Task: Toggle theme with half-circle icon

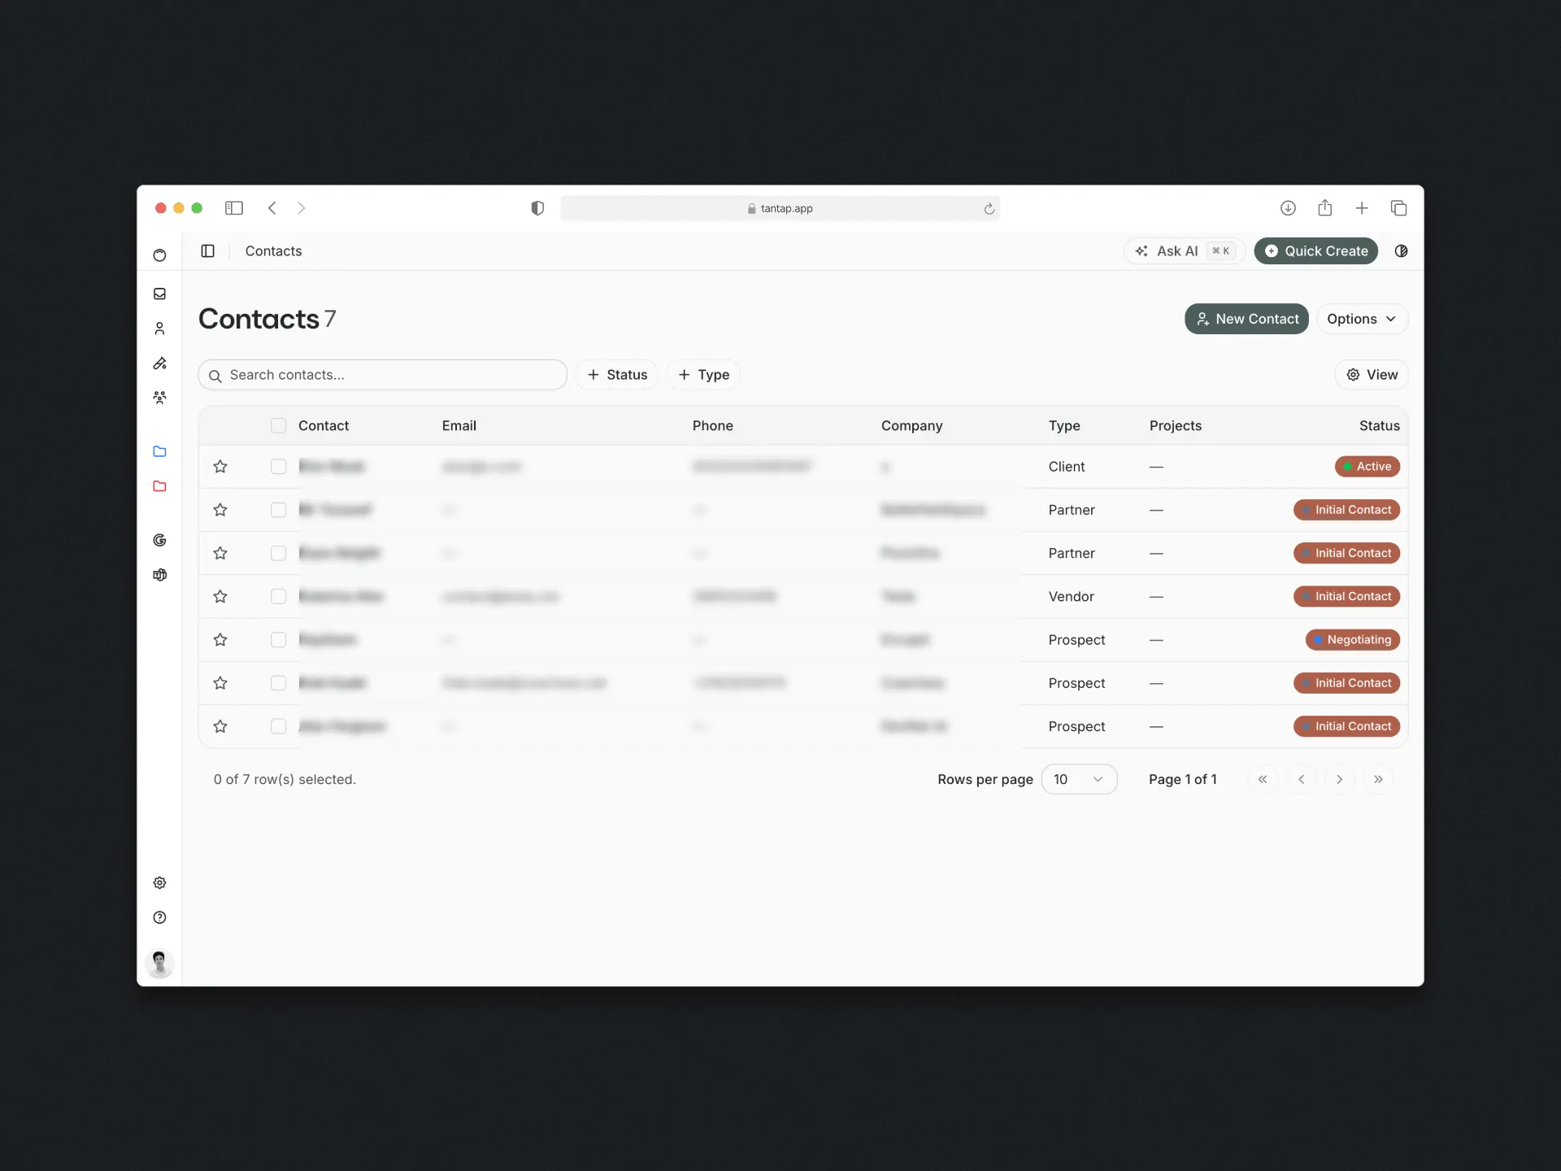Action: coord(1401,250)
